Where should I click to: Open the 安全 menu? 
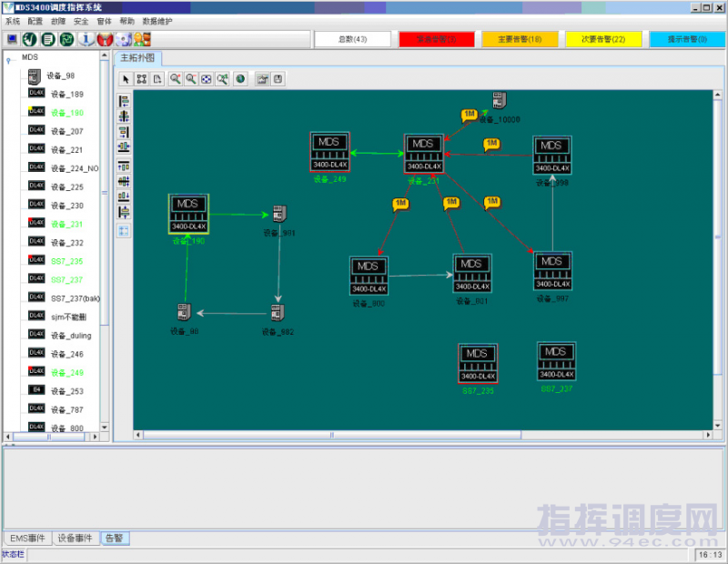click(x=81, y=21)
